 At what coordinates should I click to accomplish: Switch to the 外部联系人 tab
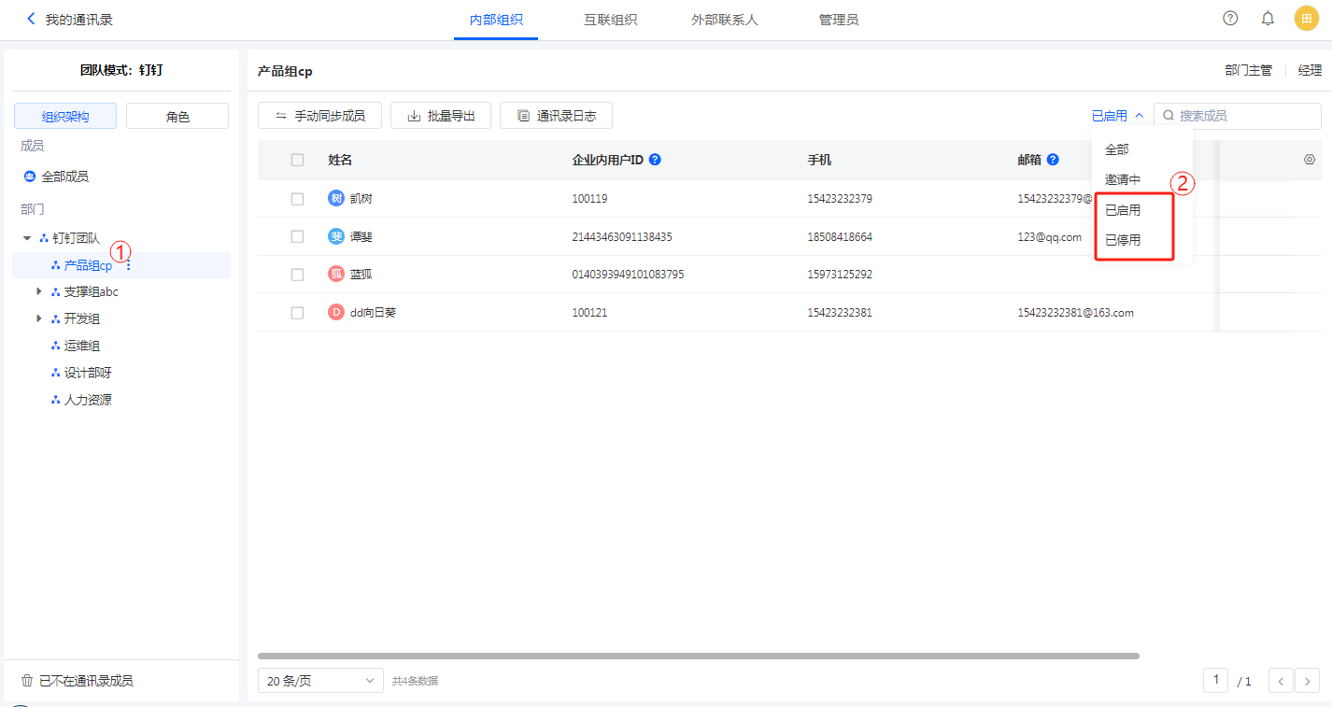pyautogui.click(x=717, y=20)
